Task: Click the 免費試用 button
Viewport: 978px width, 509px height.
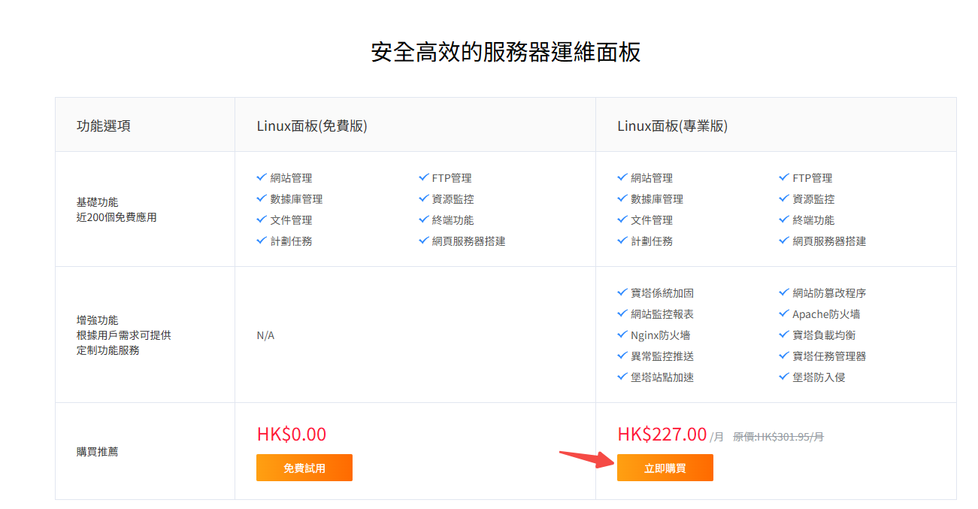Action: 304,468
